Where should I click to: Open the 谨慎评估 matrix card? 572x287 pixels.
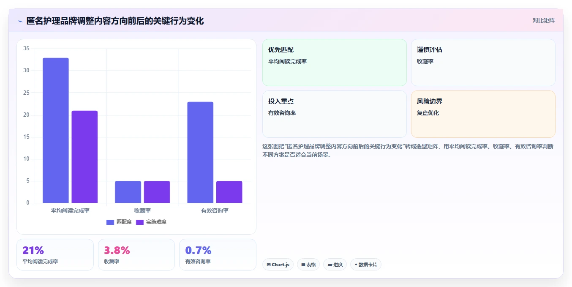[x=483, y=63]
